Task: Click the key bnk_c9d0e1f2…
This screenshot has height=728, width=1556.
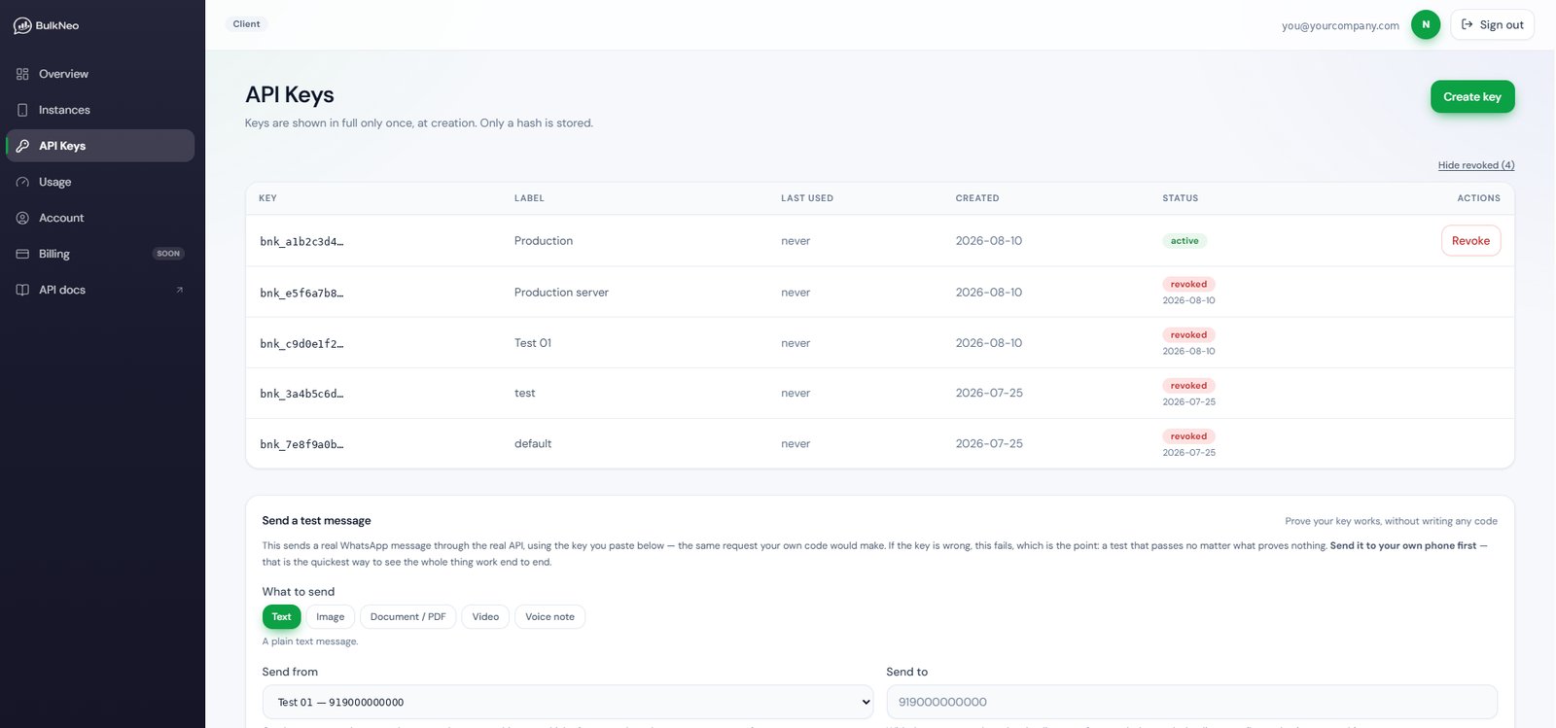Action: 301,343
